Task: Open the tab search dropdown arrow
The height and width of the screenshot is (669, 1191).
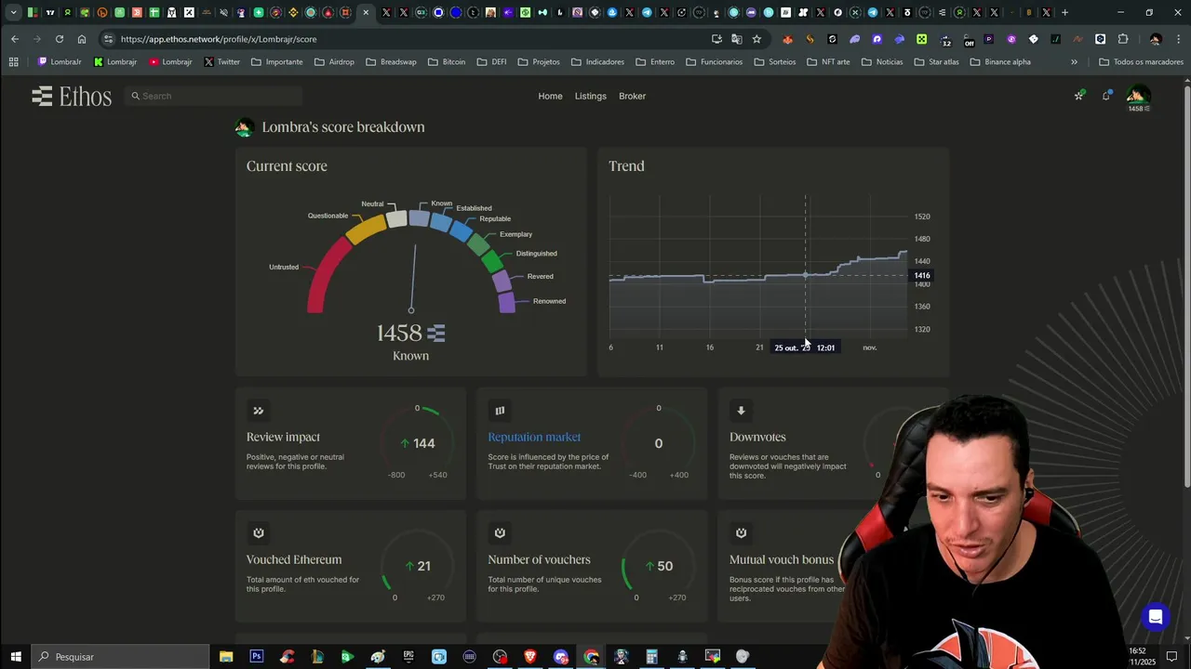Action: [x=13, y=12]
